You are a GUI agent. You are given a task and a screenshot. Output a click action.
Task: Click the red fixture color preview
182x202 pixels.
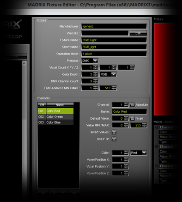(x=168, y=69)
